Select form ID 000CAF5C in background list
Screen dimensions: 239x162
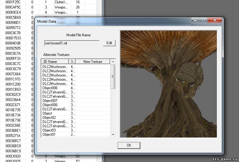13,7
